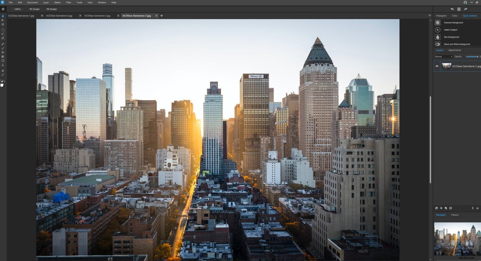
Task: Switch to the Adjustments tab
Action: 455,50
